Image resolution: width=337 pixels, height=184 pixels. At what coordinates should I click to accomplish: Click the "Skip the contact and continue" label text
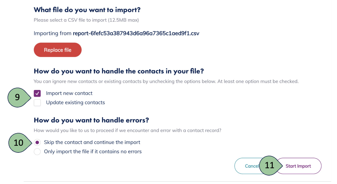pos(92,143)
